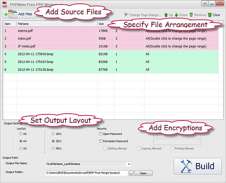The width and height of the screenshot is (226, 183).
Task: Enable the Open Password checkbox
Action: click(x=101, y=134)
